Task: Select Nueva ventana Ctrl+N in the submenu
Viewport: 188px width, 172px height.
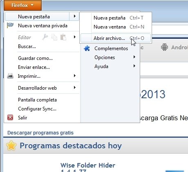Action: coord(116,27)
